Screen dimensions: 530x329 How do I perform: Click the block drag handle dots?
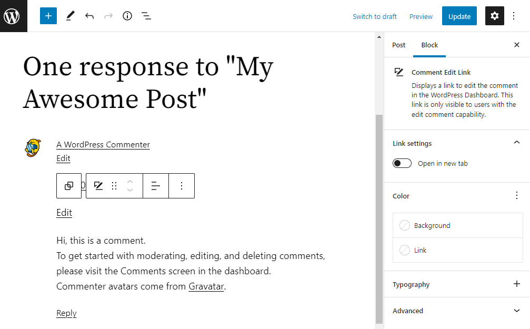coord(114,186)
